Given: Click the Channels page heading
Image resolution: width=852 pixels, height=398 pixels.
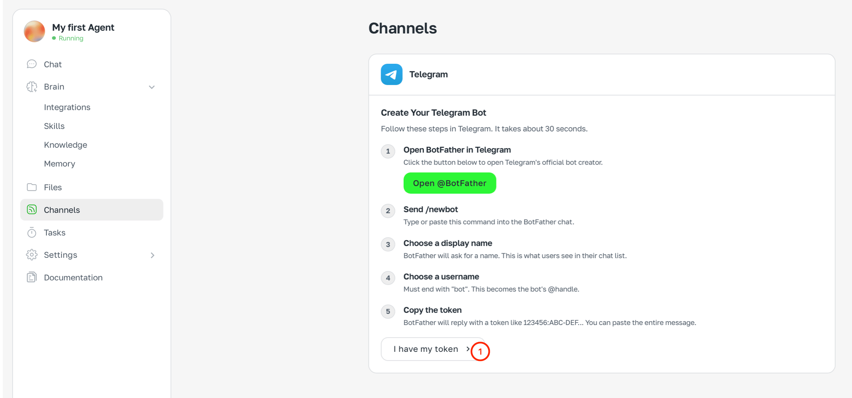Looking at the screenshot, I should click(403, 28).
